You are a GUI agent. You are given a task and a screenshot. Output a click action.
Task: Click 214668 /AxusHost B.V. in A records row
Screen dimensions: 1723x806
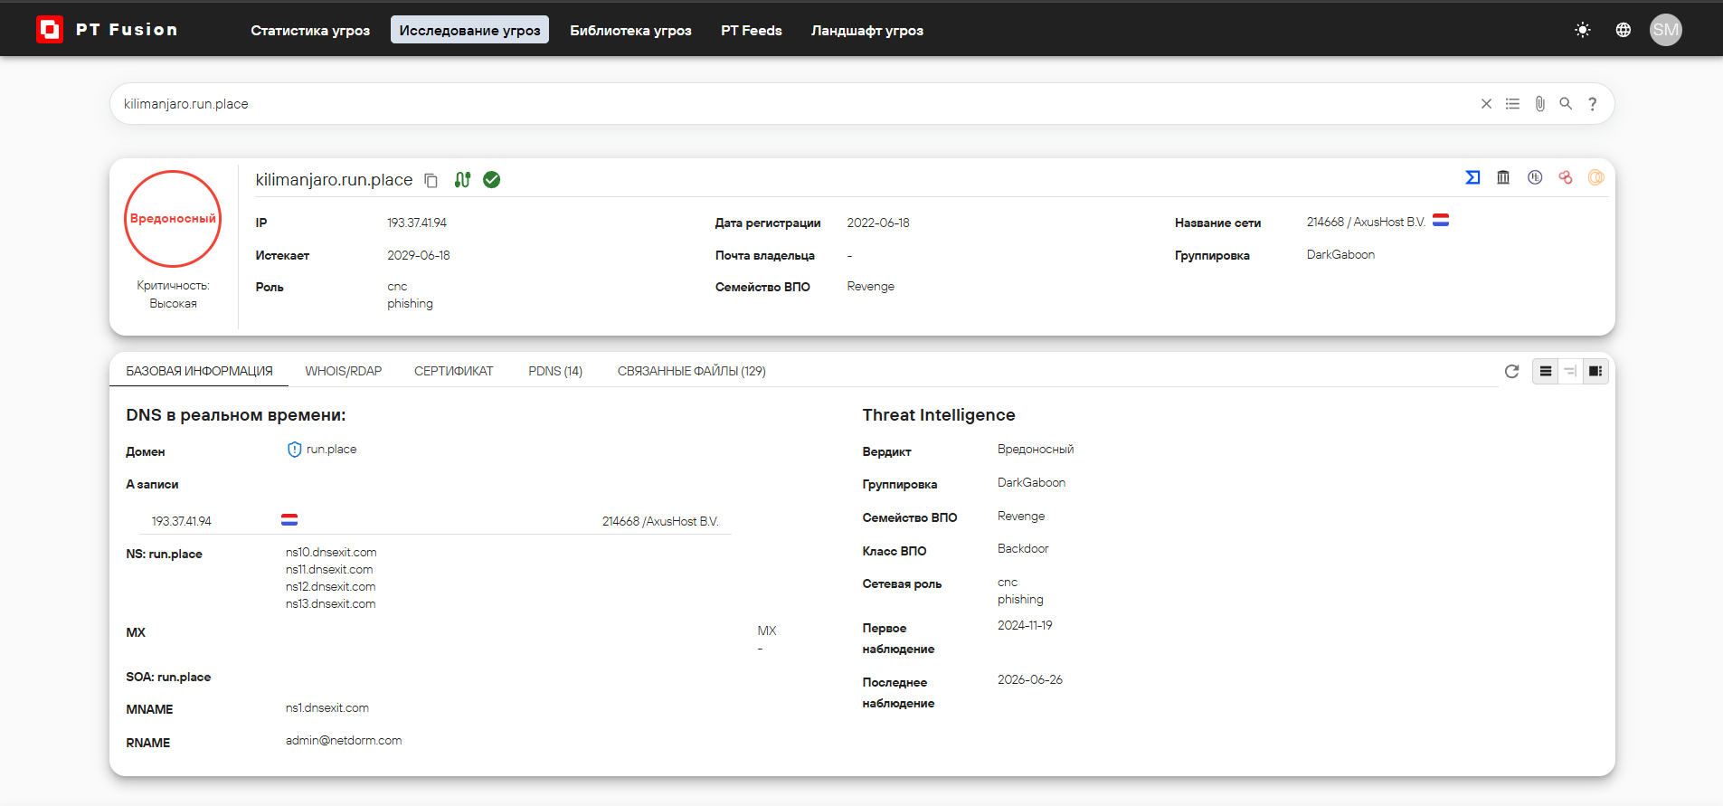660,521
